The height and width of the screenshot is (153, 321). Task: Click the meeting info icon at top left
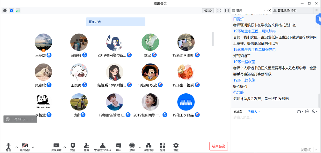pyautogui.click(x=5, y=10)
